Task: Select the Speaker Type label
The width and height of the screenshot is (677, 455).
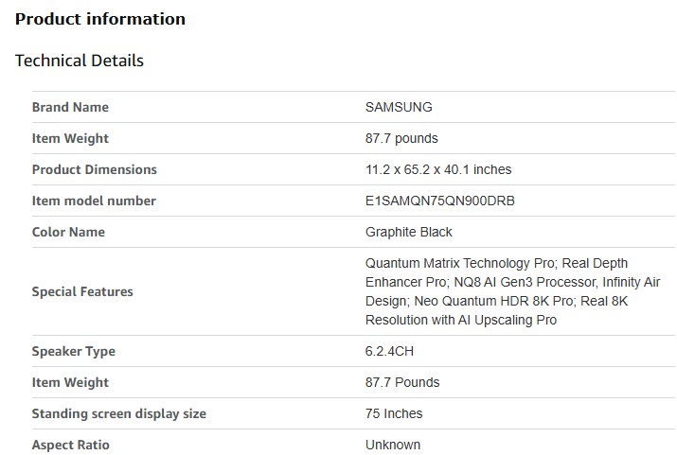Action: point(74,352)
